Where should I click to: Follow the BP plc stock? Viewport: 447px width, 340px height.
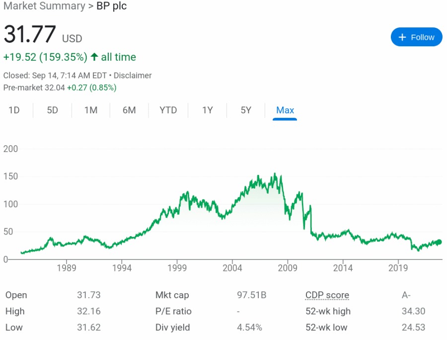(x=416, y=37)
